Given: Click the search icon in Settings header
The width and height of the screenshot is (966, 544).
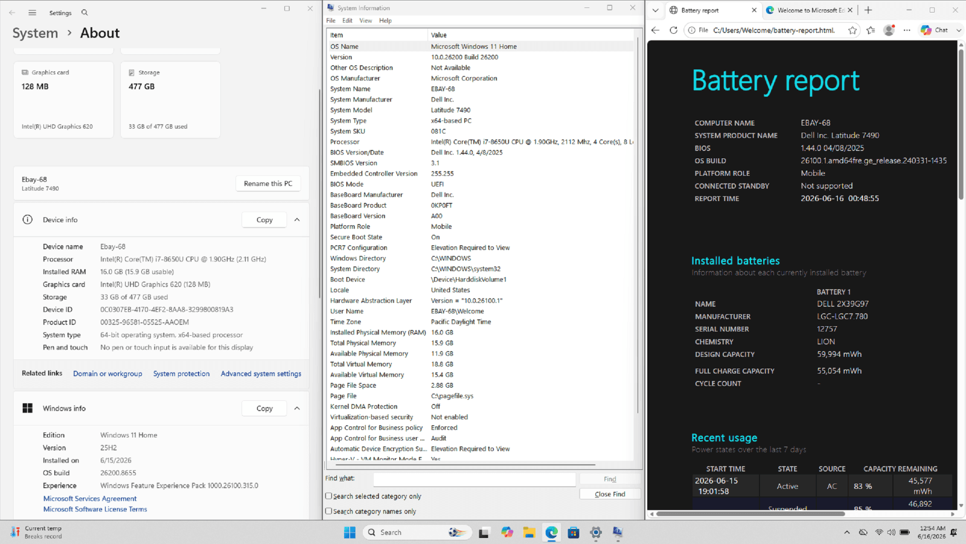Looking at the screenshot, I should tap(85, 13).
